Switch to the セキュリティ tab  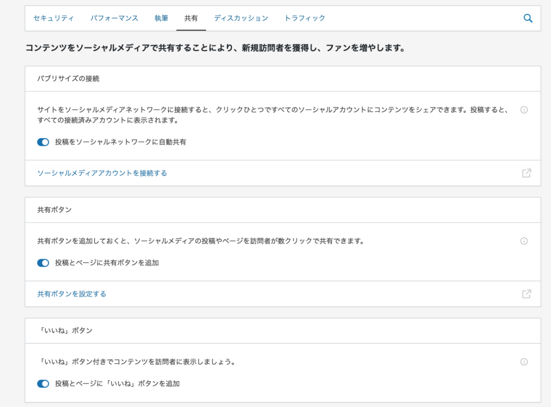click(x=54, y=18)
